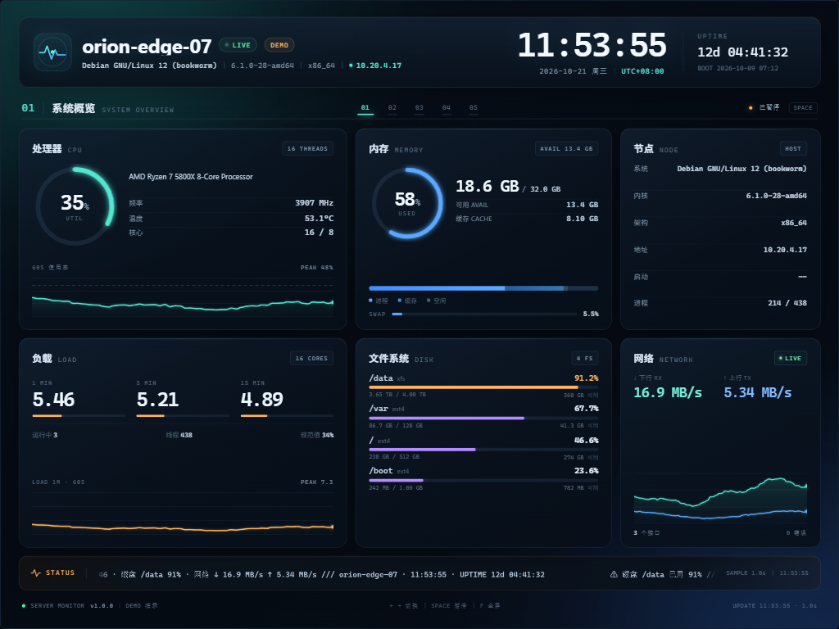839x629 pixels.
Task: Click the AMD Ryzen 7 5800X processor name
Action: [190, 177]
